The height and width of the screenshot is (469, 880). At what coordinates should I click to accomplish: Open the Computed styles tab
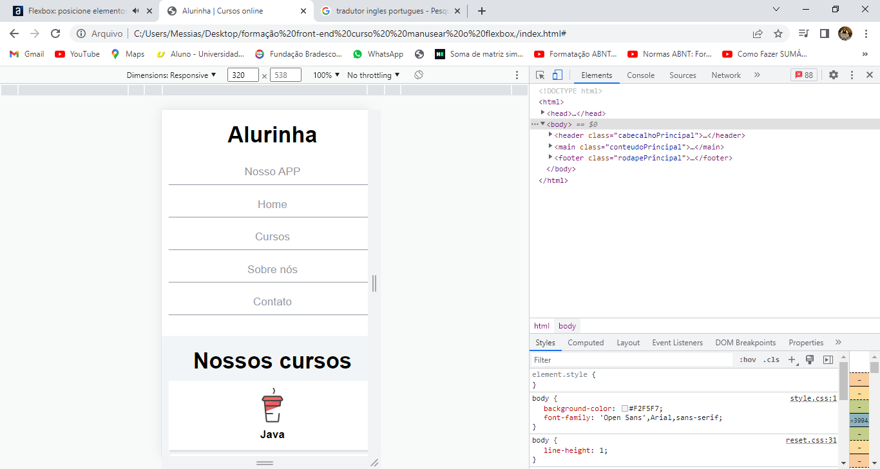pyautogui.click(x=586, y=343)
